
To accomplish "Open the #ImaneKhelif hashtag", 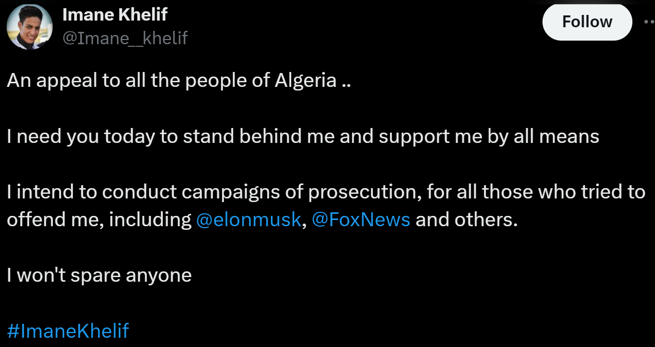I will [68, 331].
